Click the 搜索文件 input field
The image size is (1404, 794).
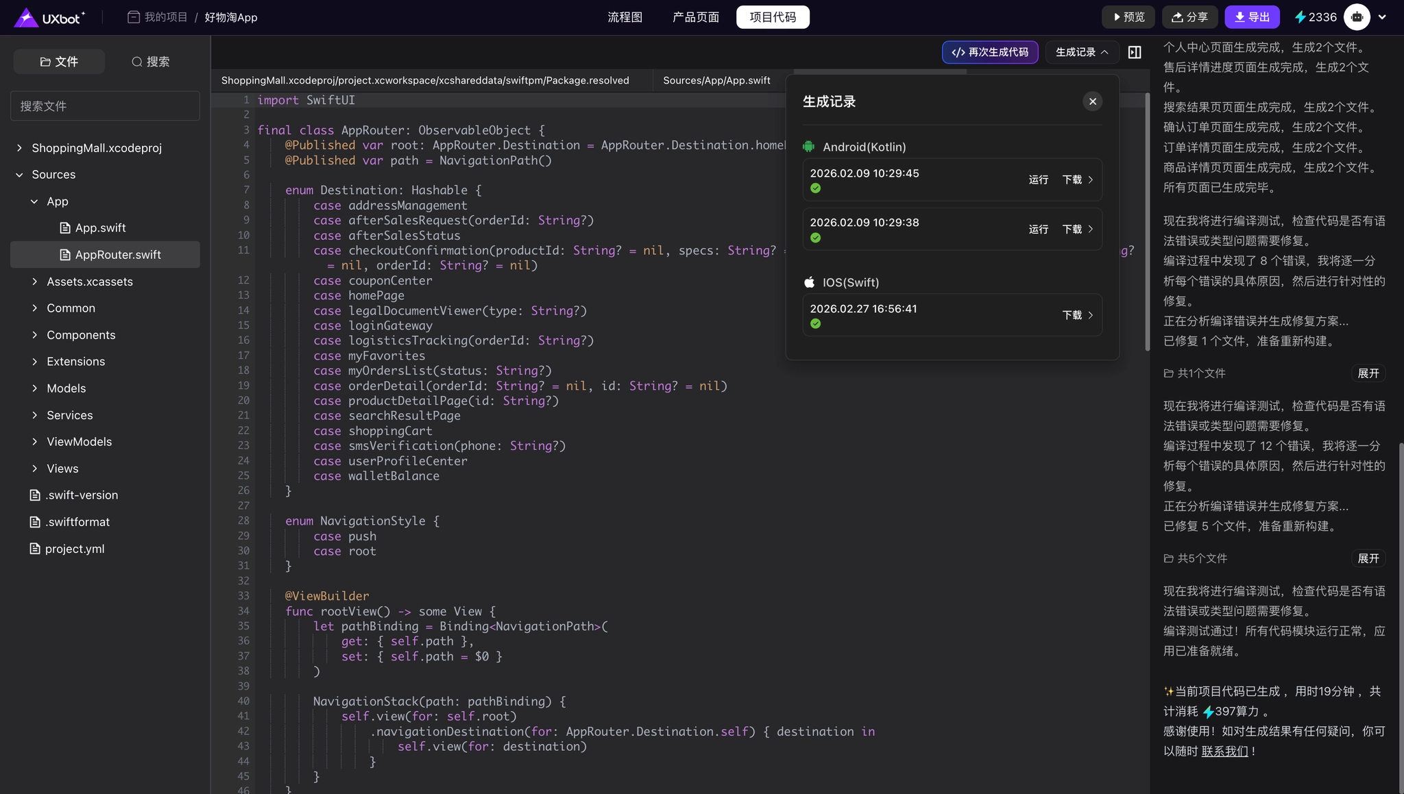click(105, 106)
